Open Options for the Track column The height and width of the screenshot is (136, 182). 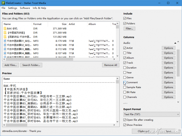[168, 63]
